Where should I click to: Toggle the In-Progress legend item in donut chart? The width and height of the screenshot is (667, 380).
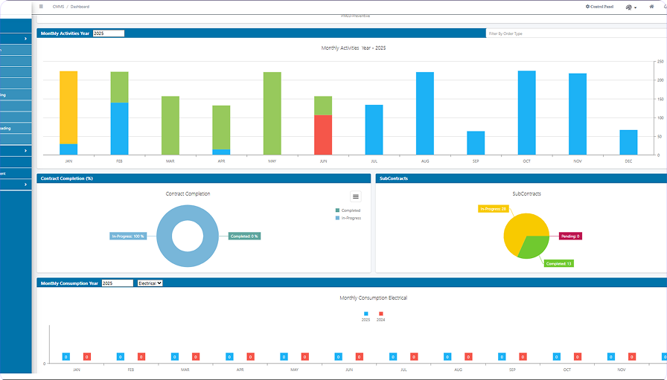[351, 218]
